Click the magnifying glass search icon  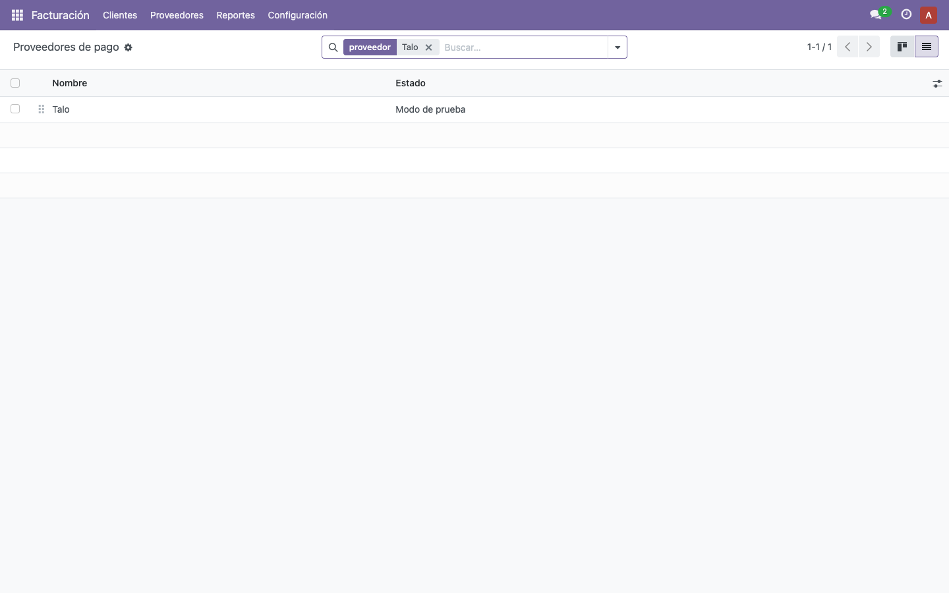pos(333,47)
